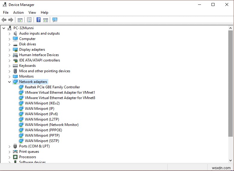Click the Disk drives icon

point(15,44)
